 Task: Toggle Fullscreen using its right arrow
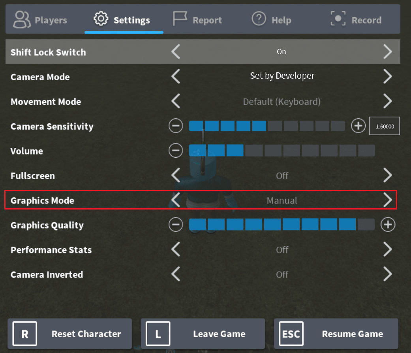[387, 176]
